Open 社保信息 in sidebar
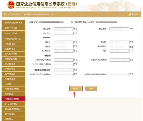This screenshot has height=121, width=143. (13, 84)
